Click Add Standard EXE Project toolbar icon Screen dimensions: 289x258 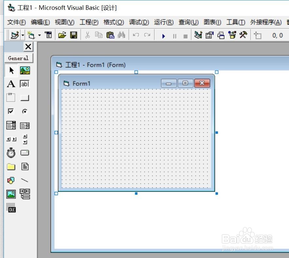tap(15, 35)
